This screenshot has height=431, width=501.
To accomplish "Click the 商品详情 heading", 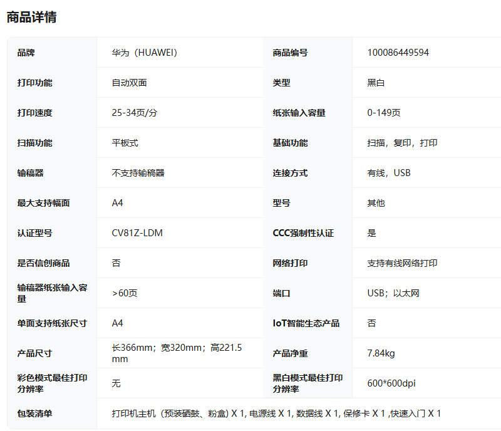I will (x=32, y=18).
